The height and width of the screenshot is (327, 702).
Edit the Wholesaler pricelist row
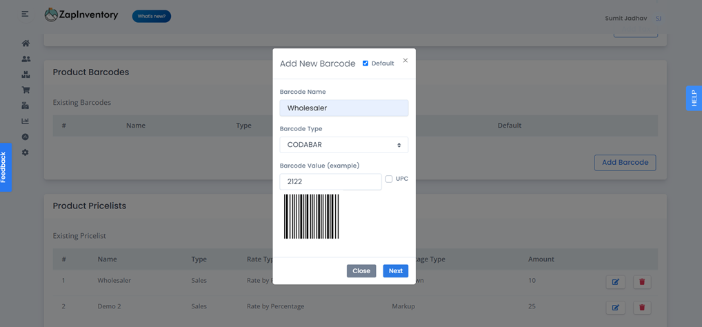click(x=615, y=281)
